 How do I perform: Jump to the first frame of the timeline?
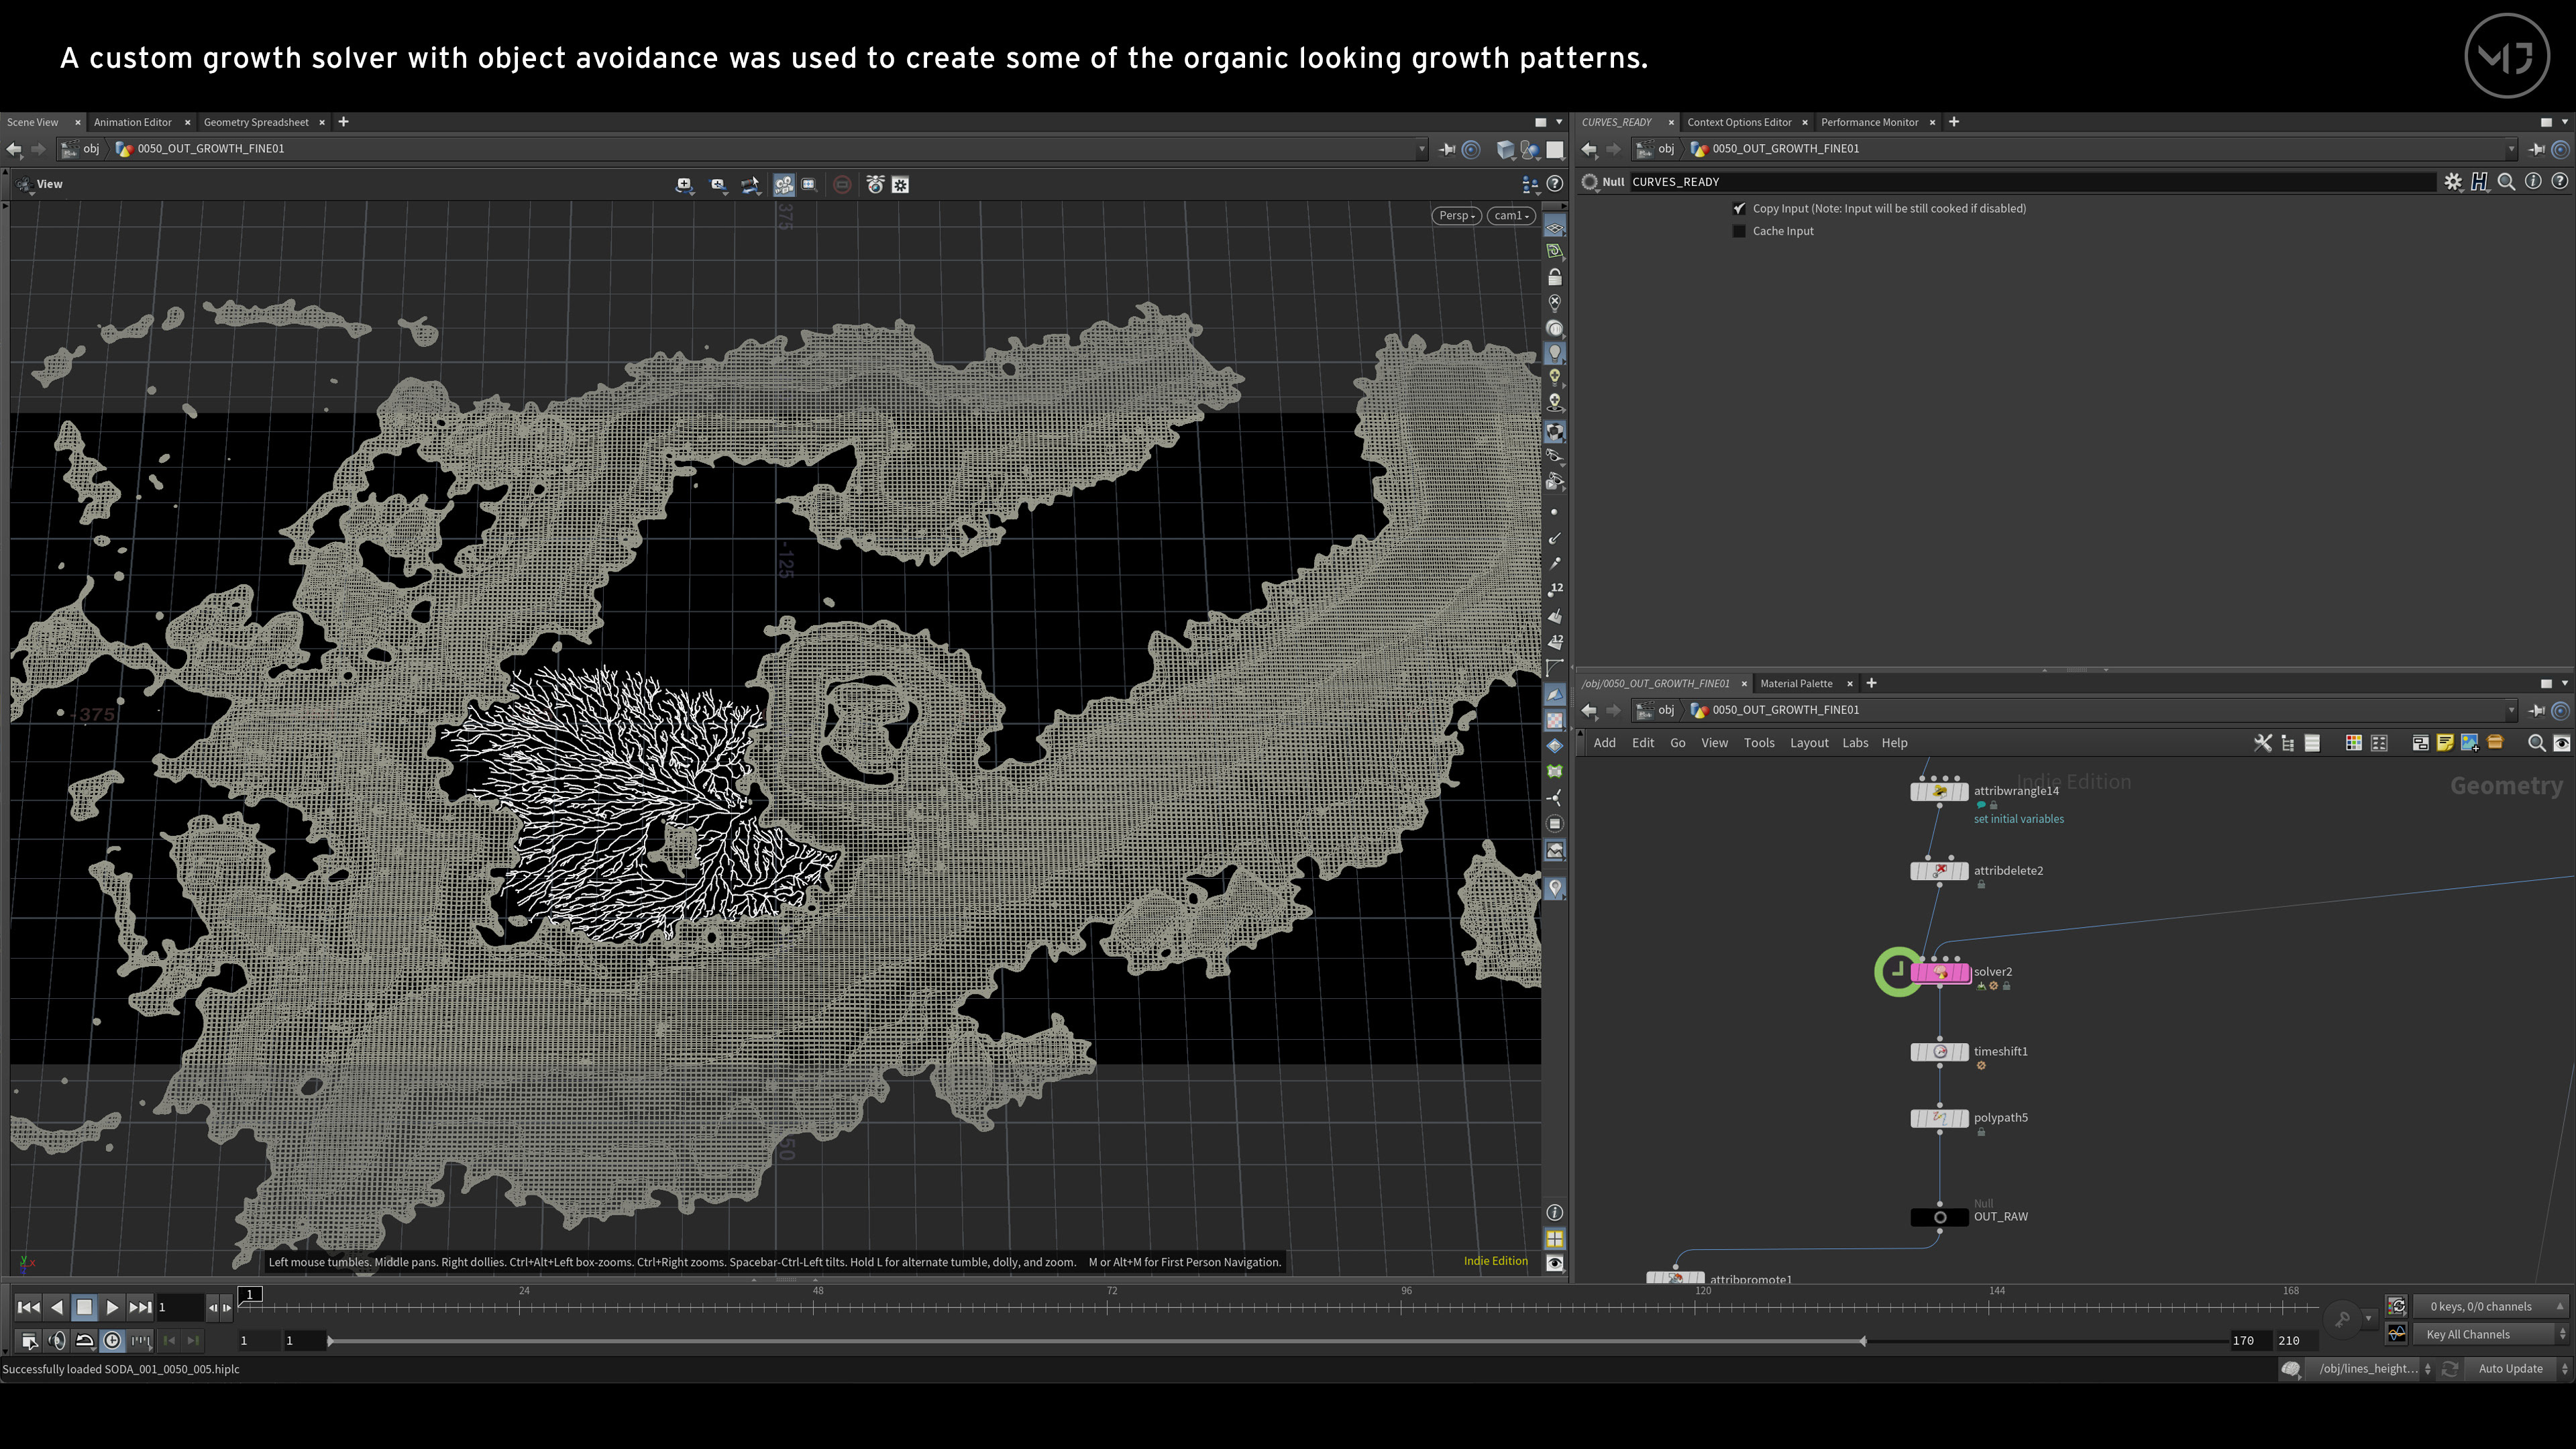tap(28, 1307)
